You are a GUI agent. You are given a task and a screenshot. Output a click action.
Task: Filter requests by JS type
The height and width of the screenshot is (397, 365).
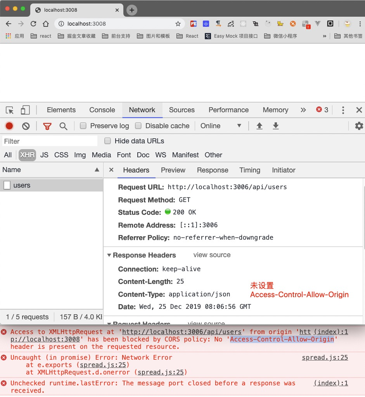coord(44,155)
